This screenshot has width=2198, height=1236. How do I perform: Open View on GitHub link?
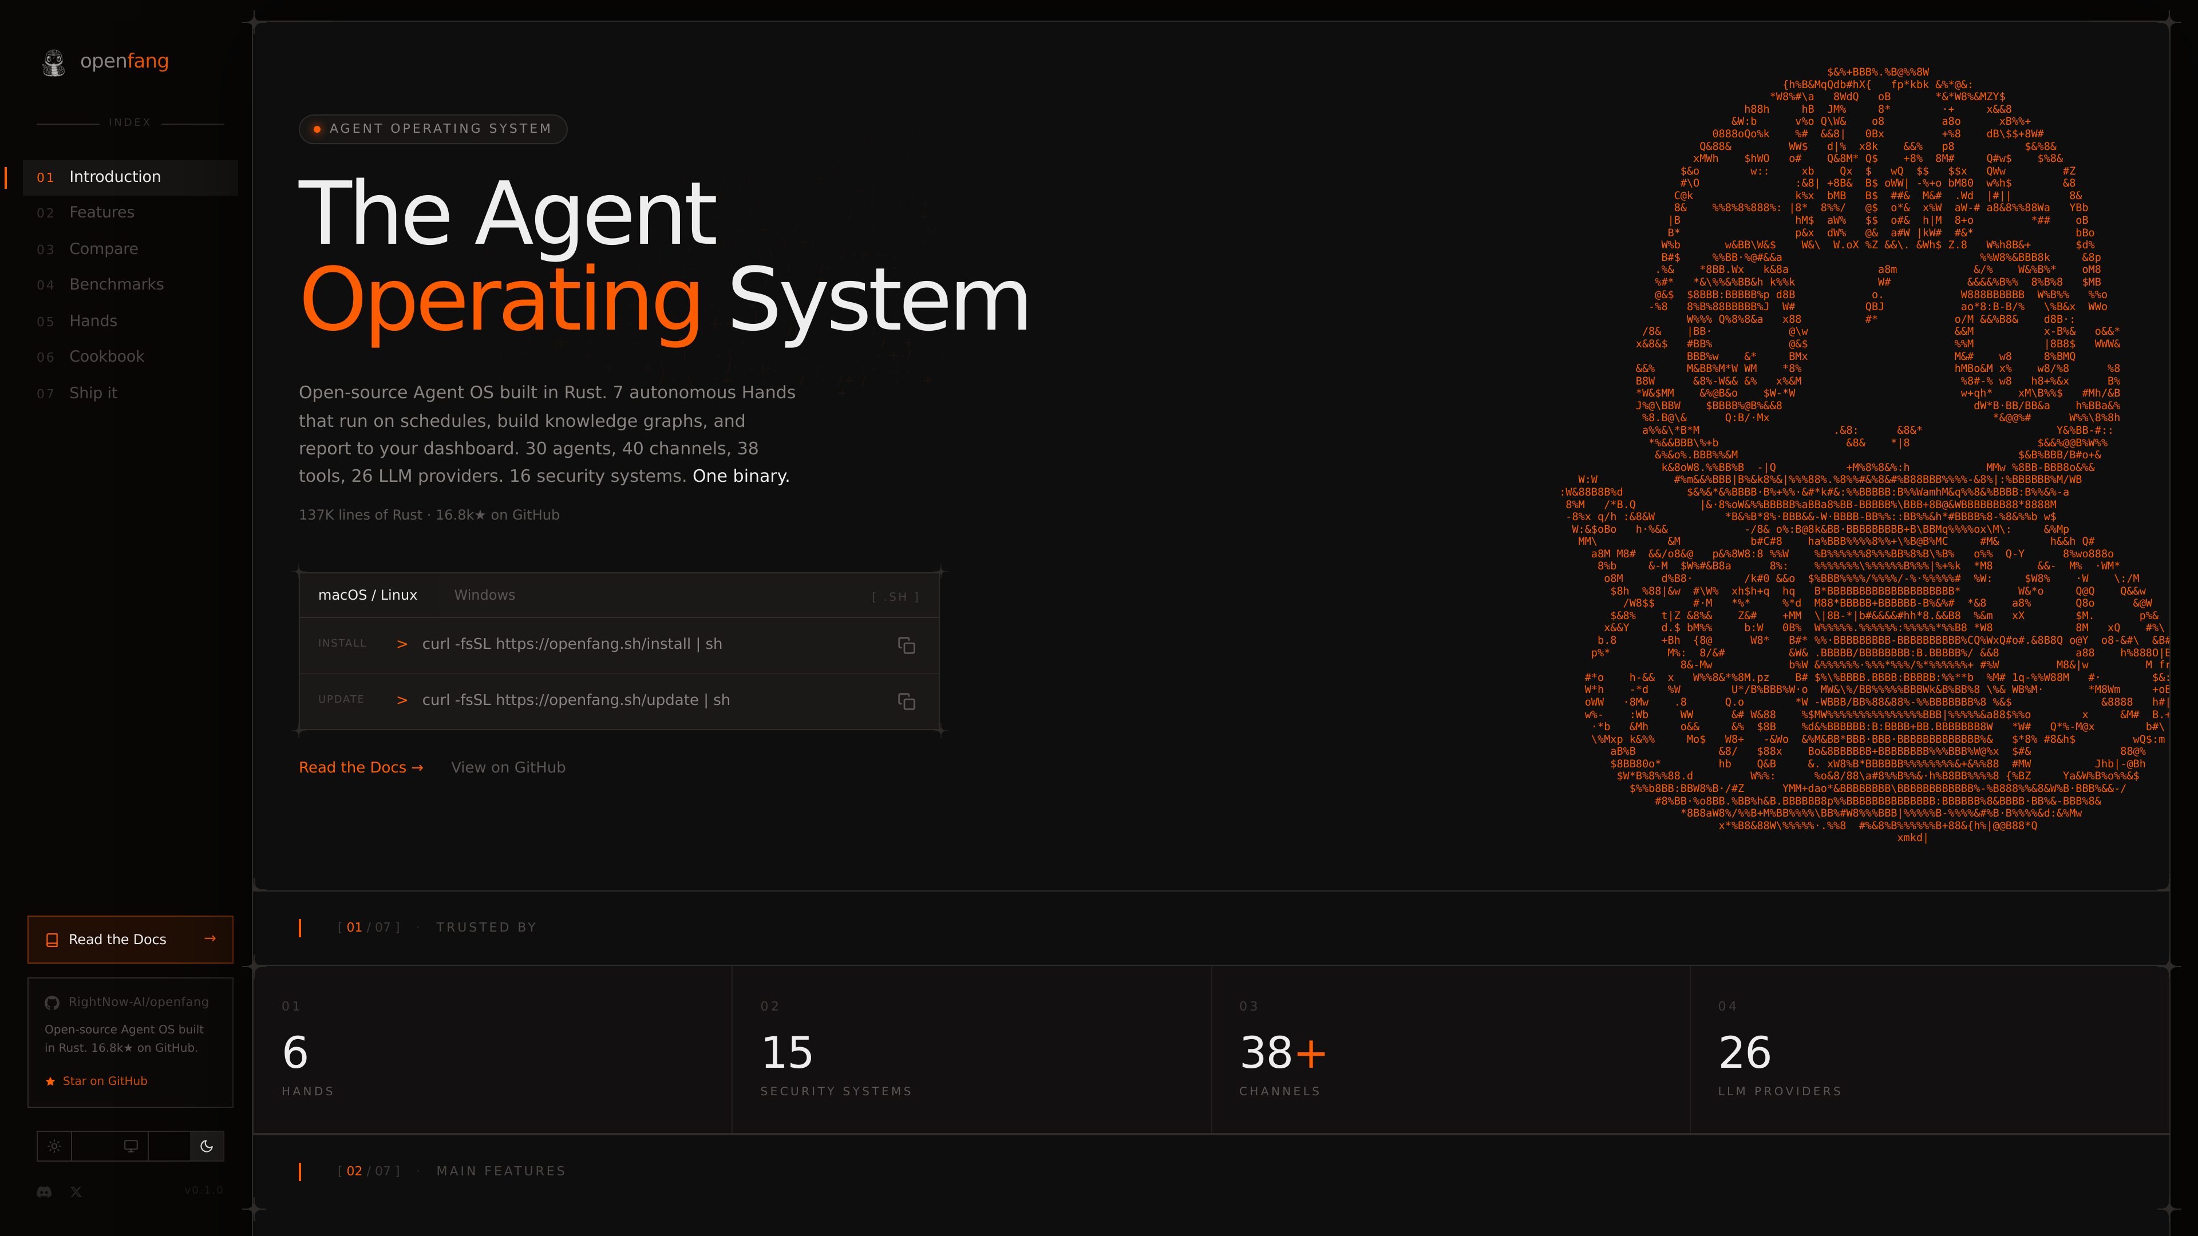point(508,768)
